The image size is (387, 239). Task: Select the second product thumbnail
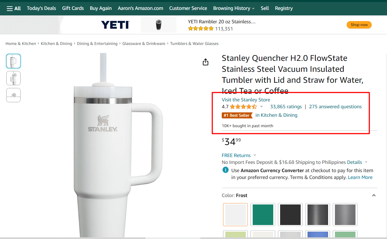pyautogui.click(x=13, y=78)
